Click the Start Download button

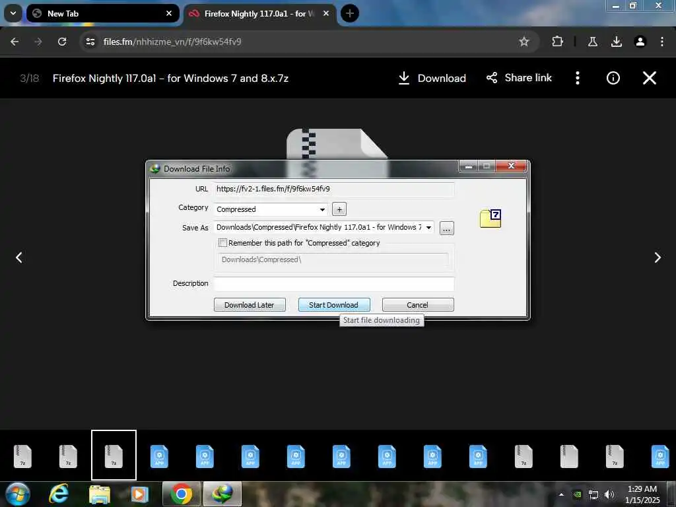click(x=334, y=305)
